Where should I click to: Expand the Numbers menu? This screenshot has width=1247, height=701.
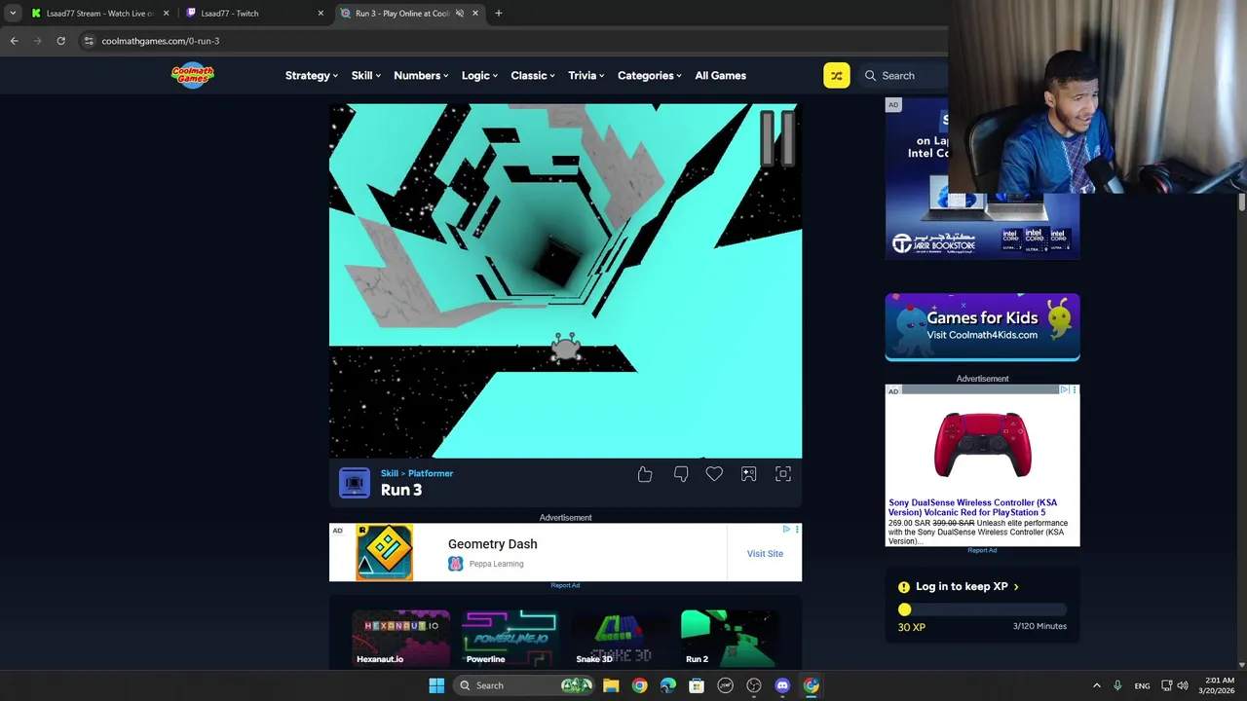421,75
